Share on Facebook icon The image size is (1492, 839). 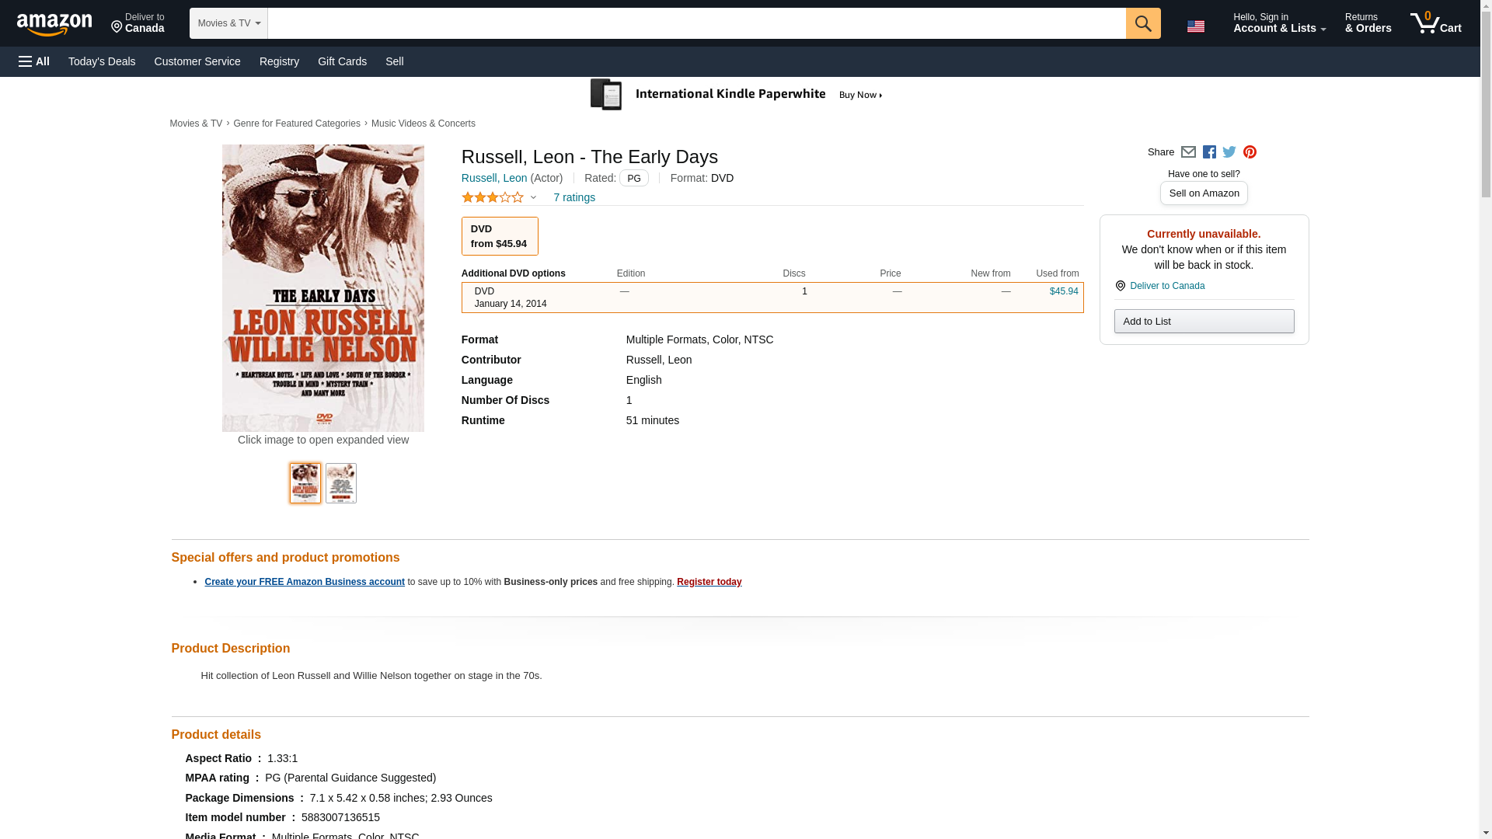point(1209,152)
